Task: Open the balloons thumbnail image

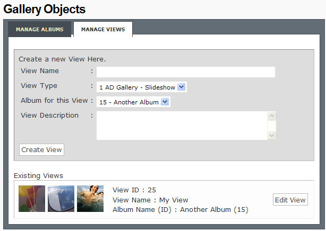Action: [32, 199]
